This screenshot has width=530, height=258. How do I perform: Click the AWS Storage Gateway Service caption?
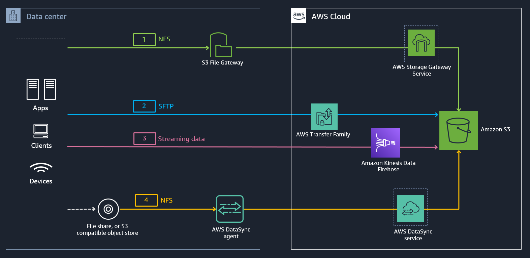click(422, 70)
